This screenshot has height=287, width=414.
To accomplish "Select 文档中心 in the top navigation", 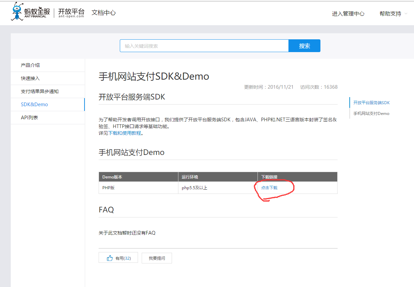I will [103, 13].
